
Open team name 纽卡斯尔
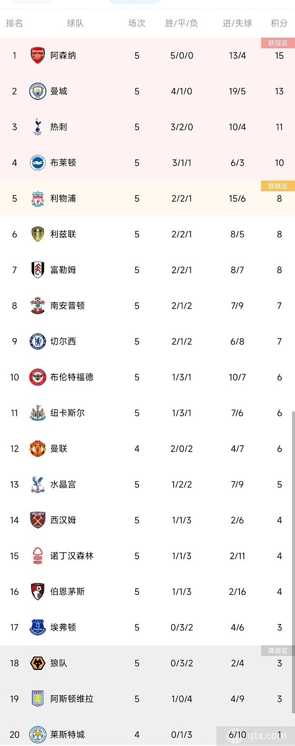coord(67,413)
